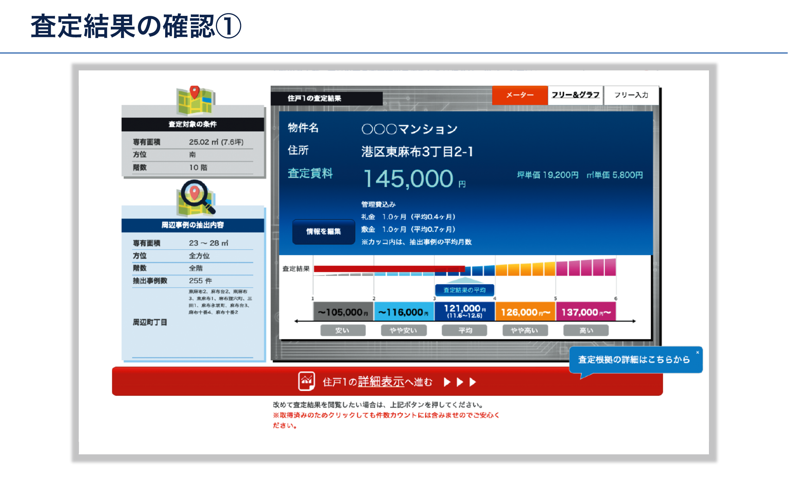
Task: Click the 255 件 extracted cases value
Action: click(x=200, y=281)
